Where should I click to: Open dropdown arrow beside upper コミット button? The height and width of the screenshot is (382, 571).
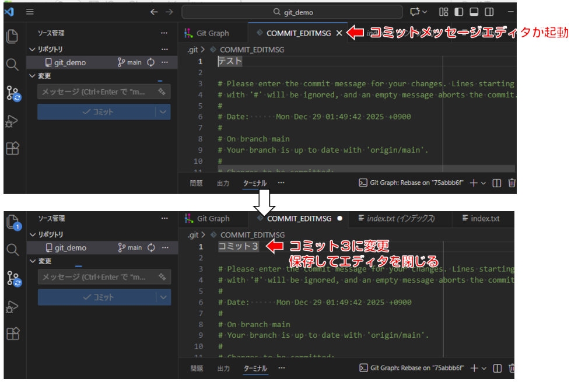[163, 112]
